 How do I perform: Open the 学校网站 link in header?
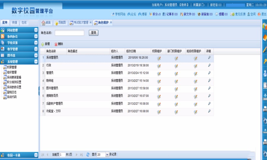118,14
